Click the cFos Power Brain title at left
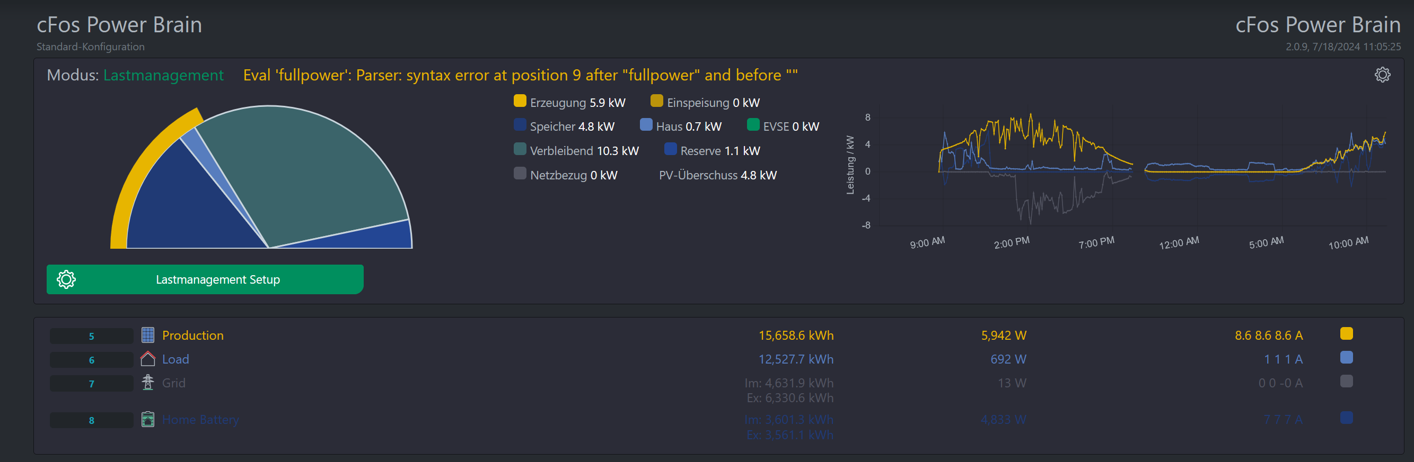 point(119,25)
